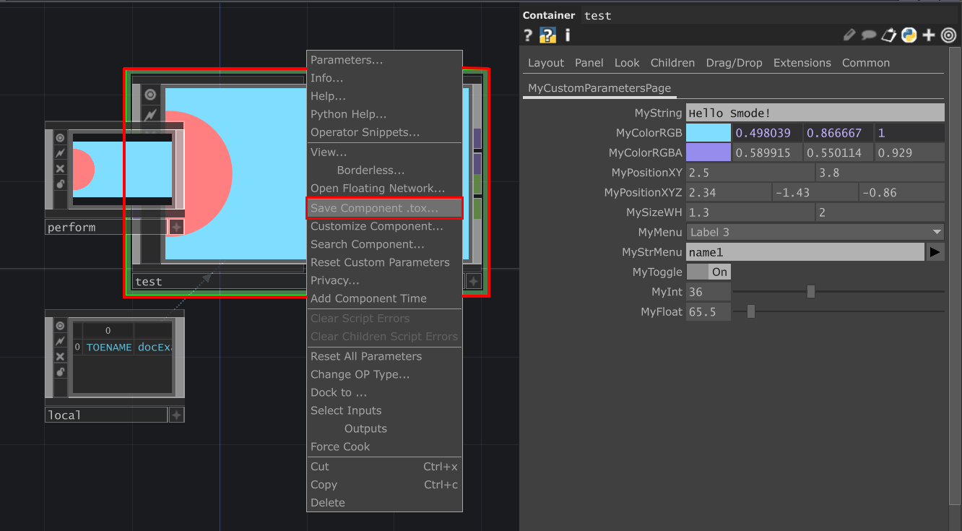Viewport: 962px width, 531px height.
Task: Click the MyStrMenu field containing name1
Action: click(805, 252)
